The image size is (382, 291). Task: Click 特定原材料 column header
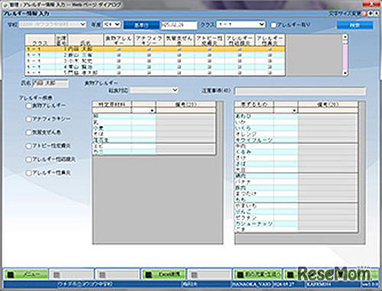(x=112, y=104)
